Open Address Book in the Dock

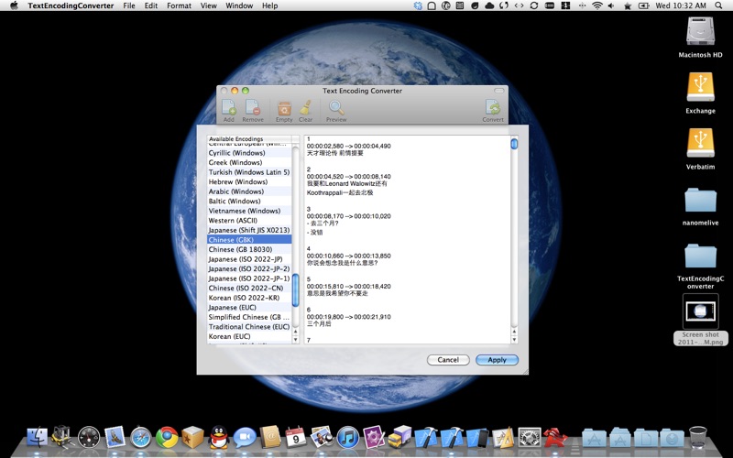(x=270, y=437)
